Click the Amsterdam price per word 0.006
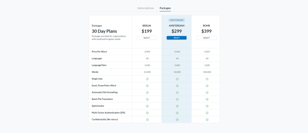308x133 pixels. [x=177, y=52]
